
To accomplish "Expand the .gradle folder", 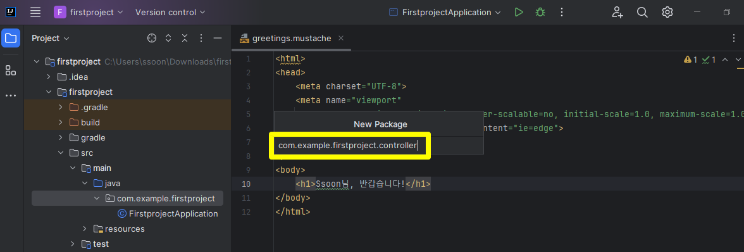I will [60, 107].
